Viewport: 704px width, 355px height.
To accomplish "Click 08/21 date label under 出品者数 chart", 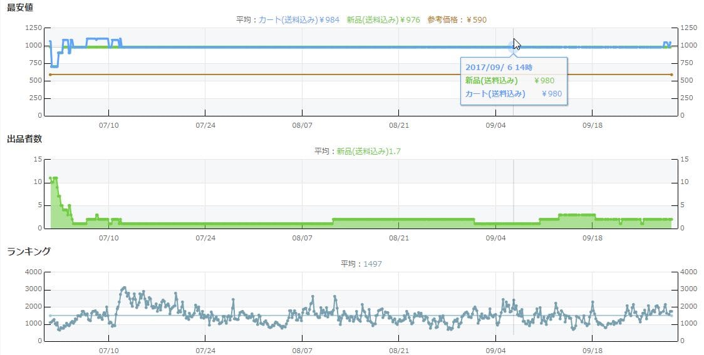I will point(399,238).
